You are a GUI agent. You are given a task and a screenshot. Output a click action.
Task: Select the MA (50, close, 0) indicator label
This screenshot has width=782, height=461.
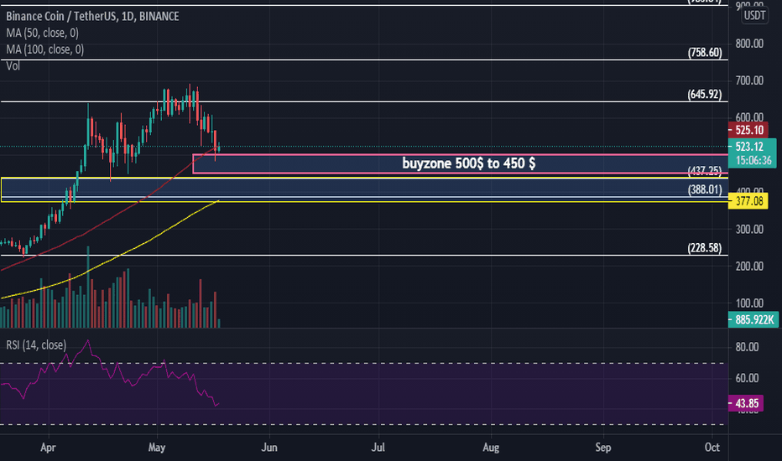tap(43, 33)
